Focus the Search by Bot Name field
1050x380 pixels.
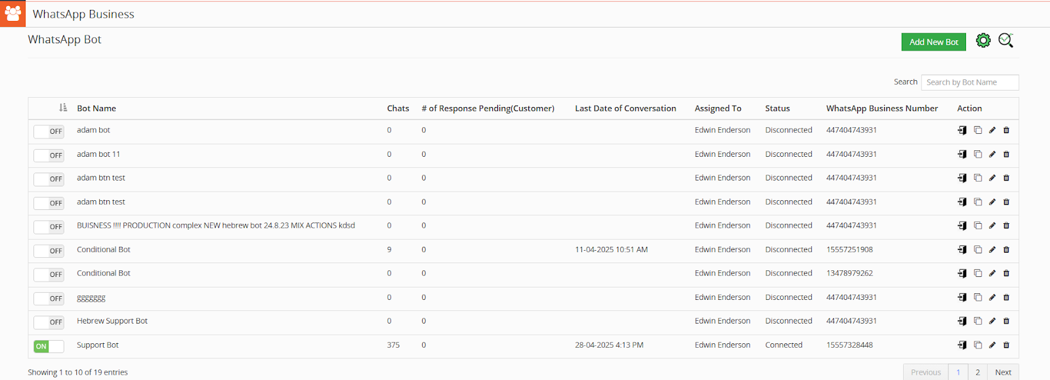pos(970,82)
